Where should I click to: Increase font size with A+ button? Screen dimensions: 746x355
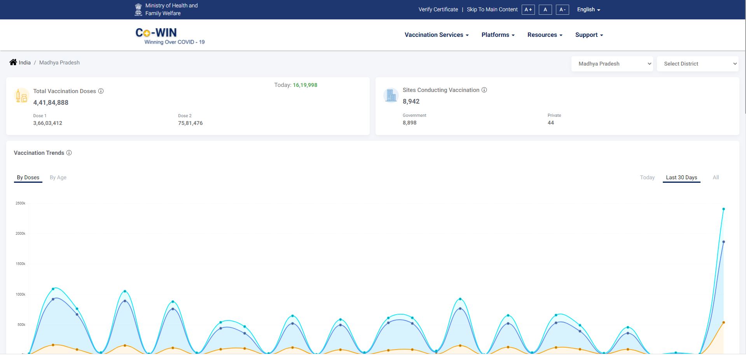tap(528, 10)
